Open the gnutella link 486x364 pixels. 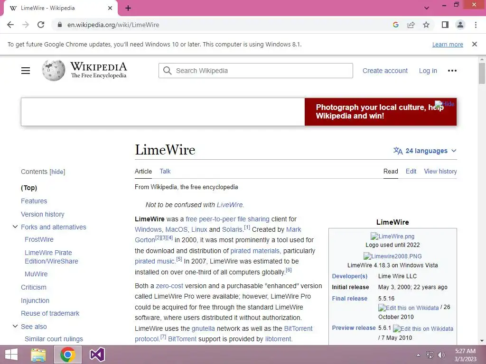(203, 328)
